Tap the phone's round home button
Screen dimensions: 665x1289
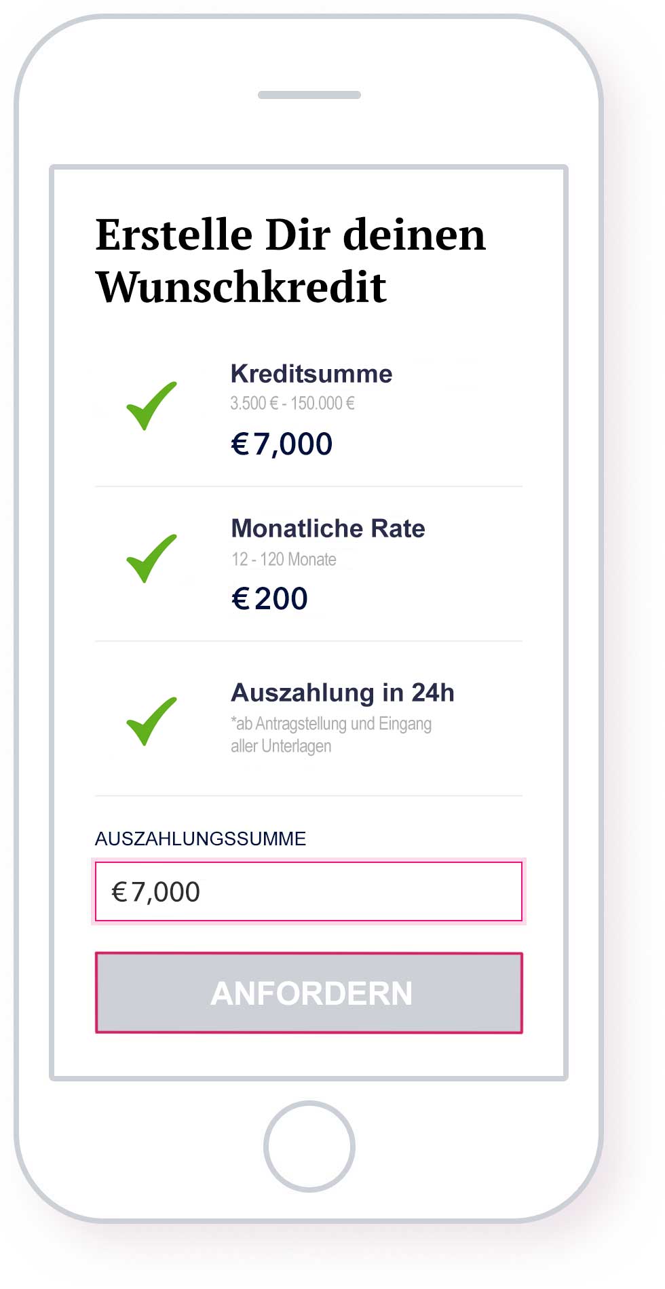tap(309, 1146)
